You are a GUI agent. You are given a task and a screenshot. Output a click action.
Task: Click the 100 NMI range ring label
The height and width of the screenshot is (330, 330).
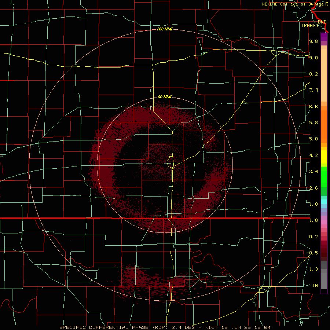click(x=165, y=29)
